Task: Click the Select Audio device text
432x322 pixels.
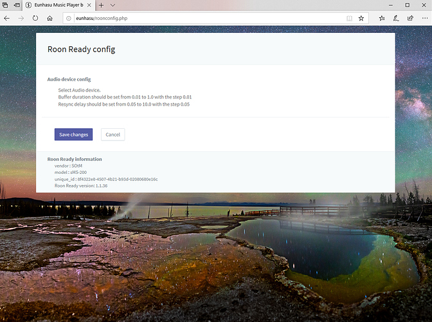Action: point(79,90)
